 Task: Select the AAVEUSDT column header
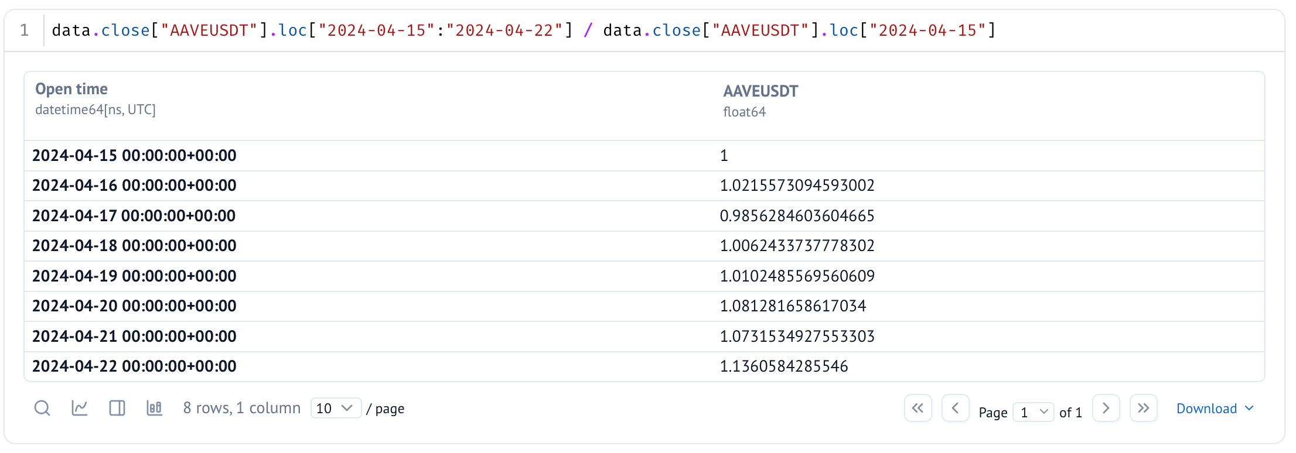click(760, 91)
